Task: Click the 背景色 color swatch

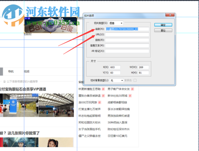Action: pos(135,80)
